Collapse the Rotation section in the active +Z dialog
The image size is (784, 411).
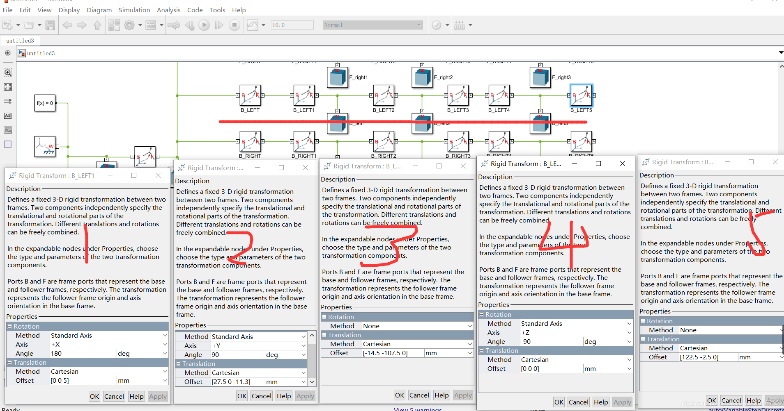coord(482,315)
